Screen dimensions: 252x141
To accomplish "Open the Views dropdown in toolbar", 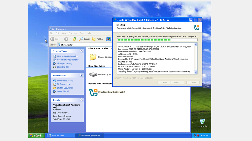I will point(109,39).
